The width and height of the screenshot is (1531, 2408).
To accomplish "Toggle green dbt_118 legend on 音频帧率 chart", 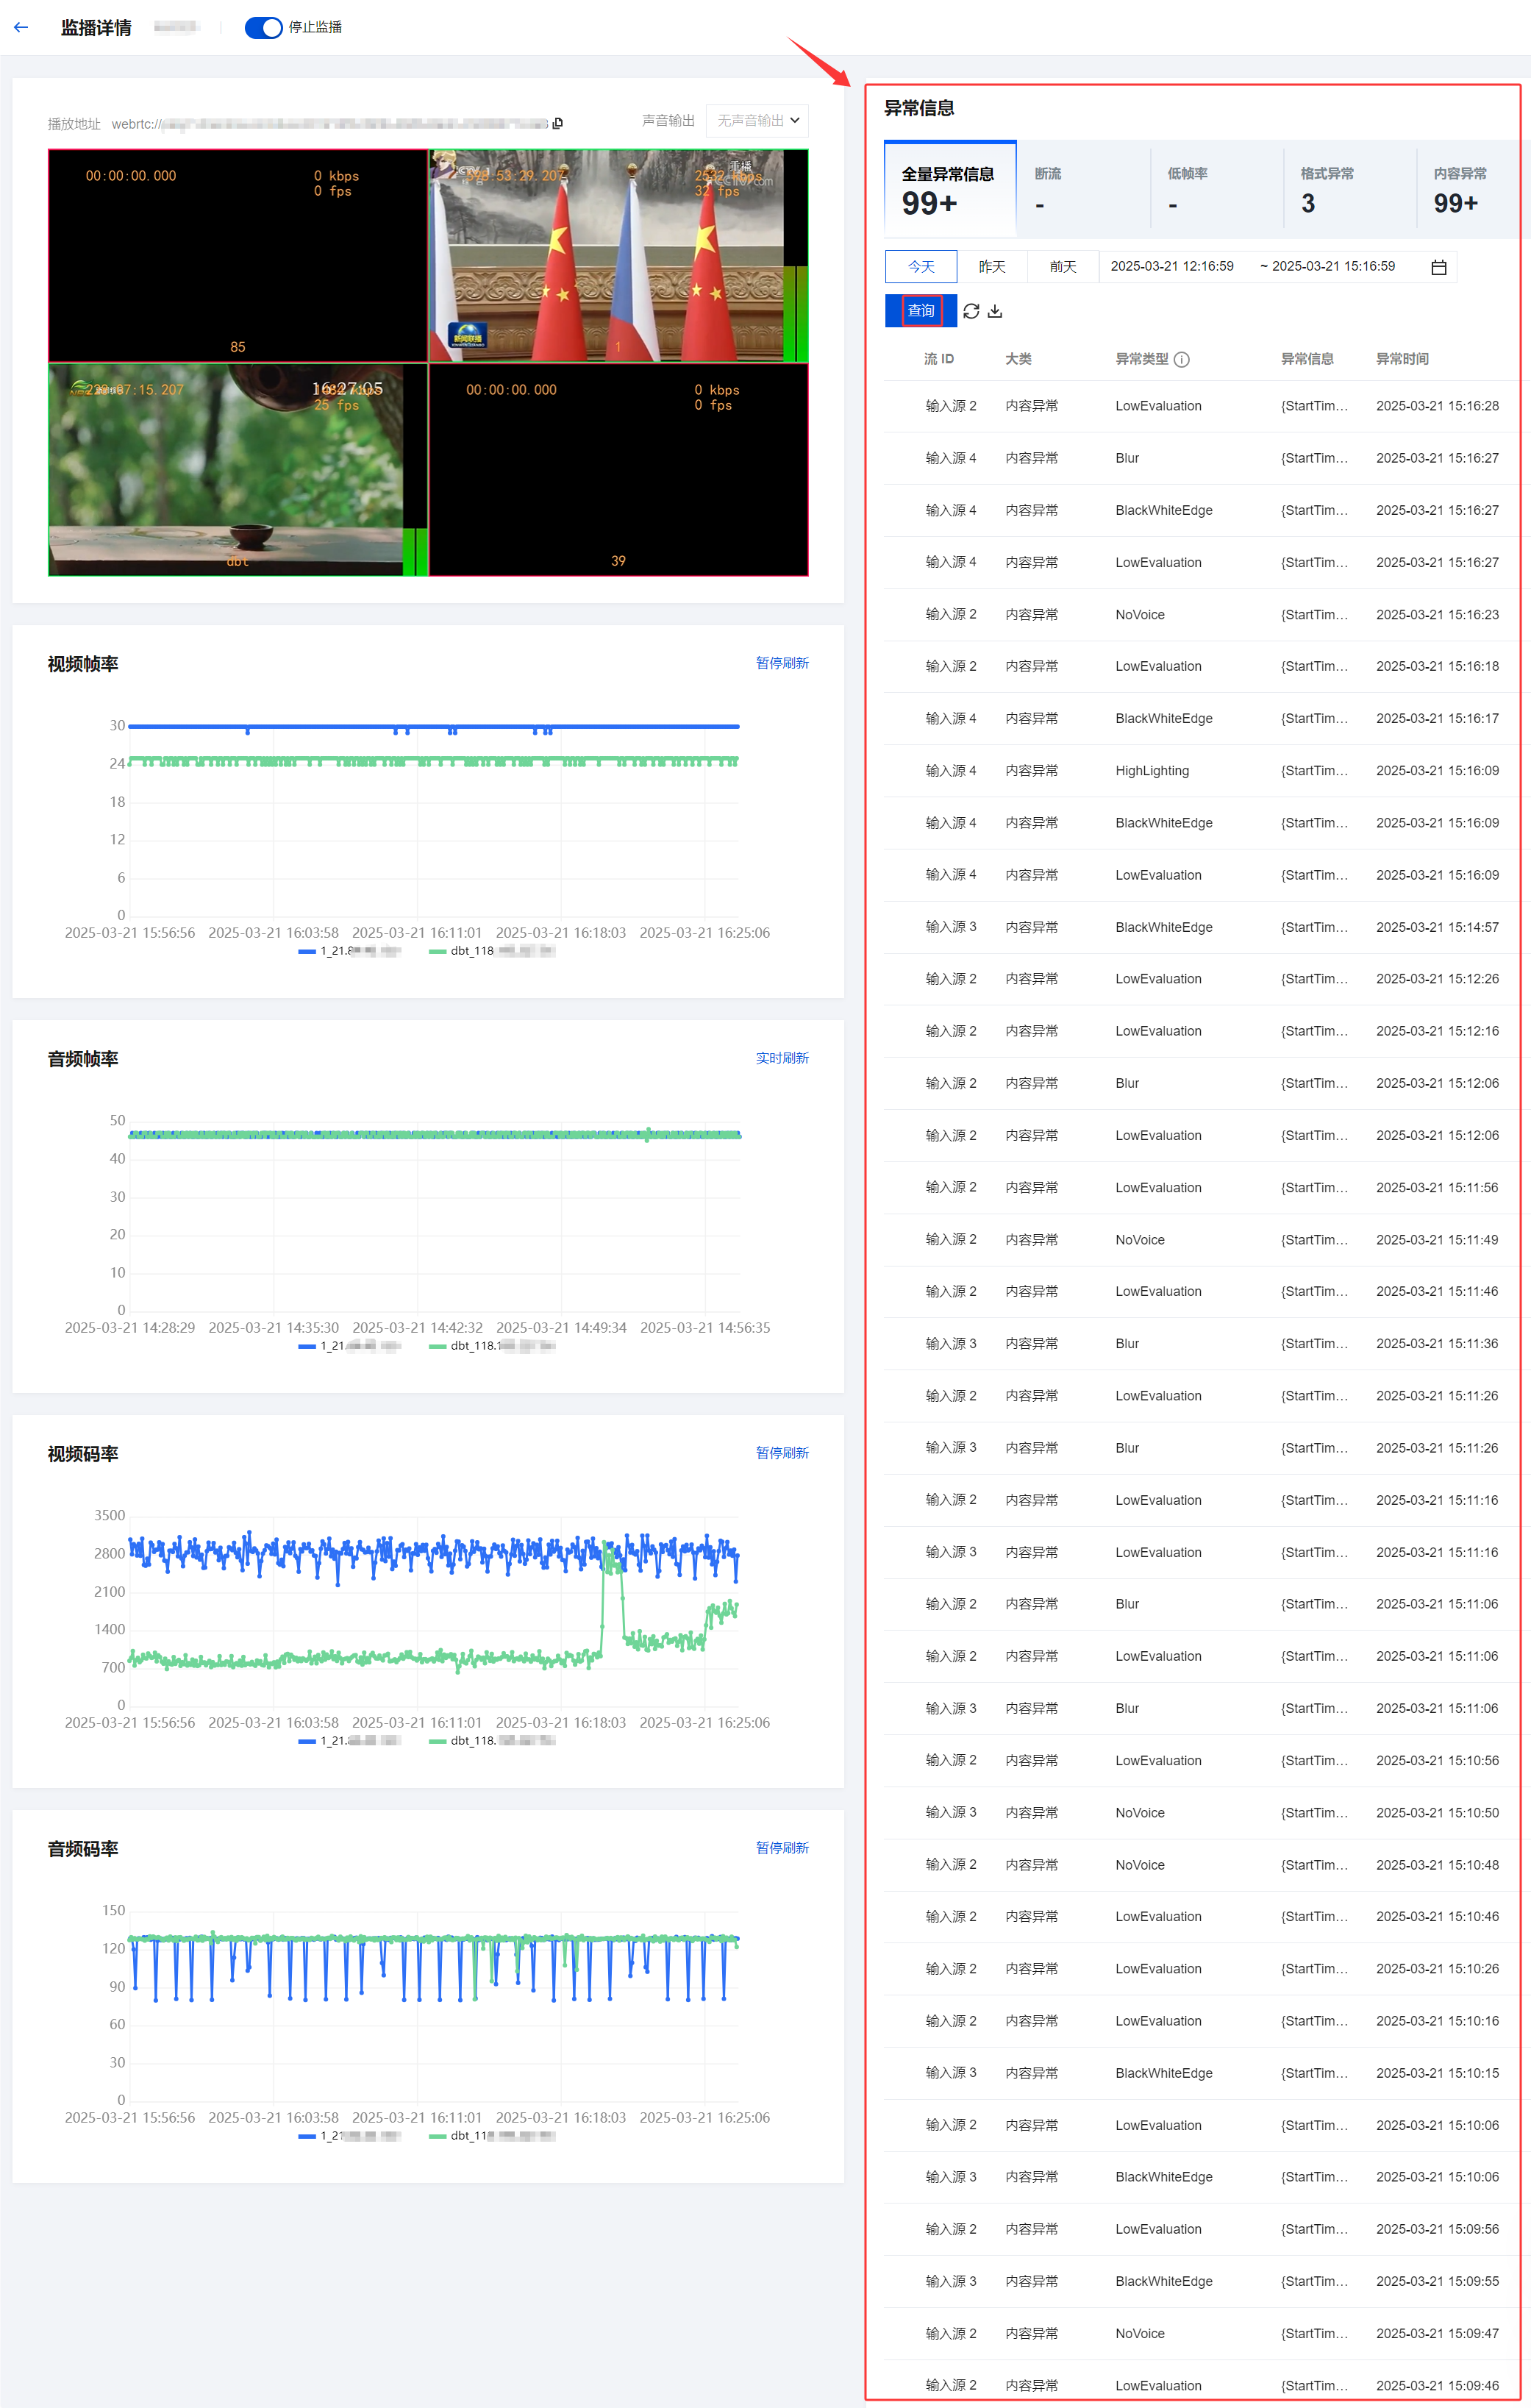I will pyautogui.click(x=491, y=1346).
